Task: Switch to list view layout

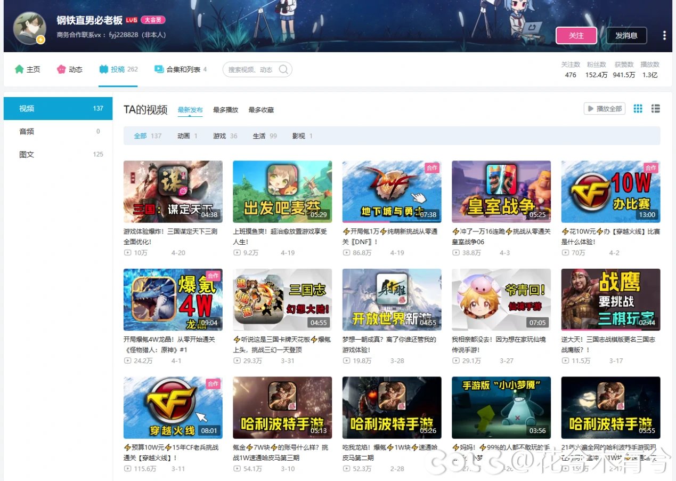Action: pos(656,109)
